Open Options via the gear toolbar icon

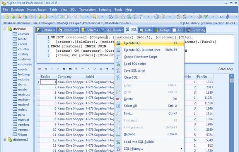tap(200, 17)
